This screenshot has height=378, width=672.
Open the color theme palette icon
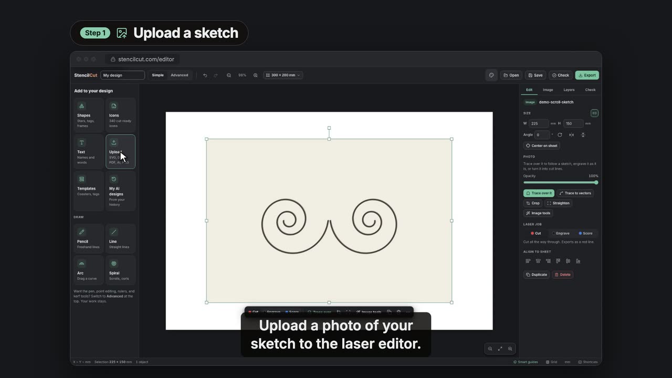(x=491, y=75)
